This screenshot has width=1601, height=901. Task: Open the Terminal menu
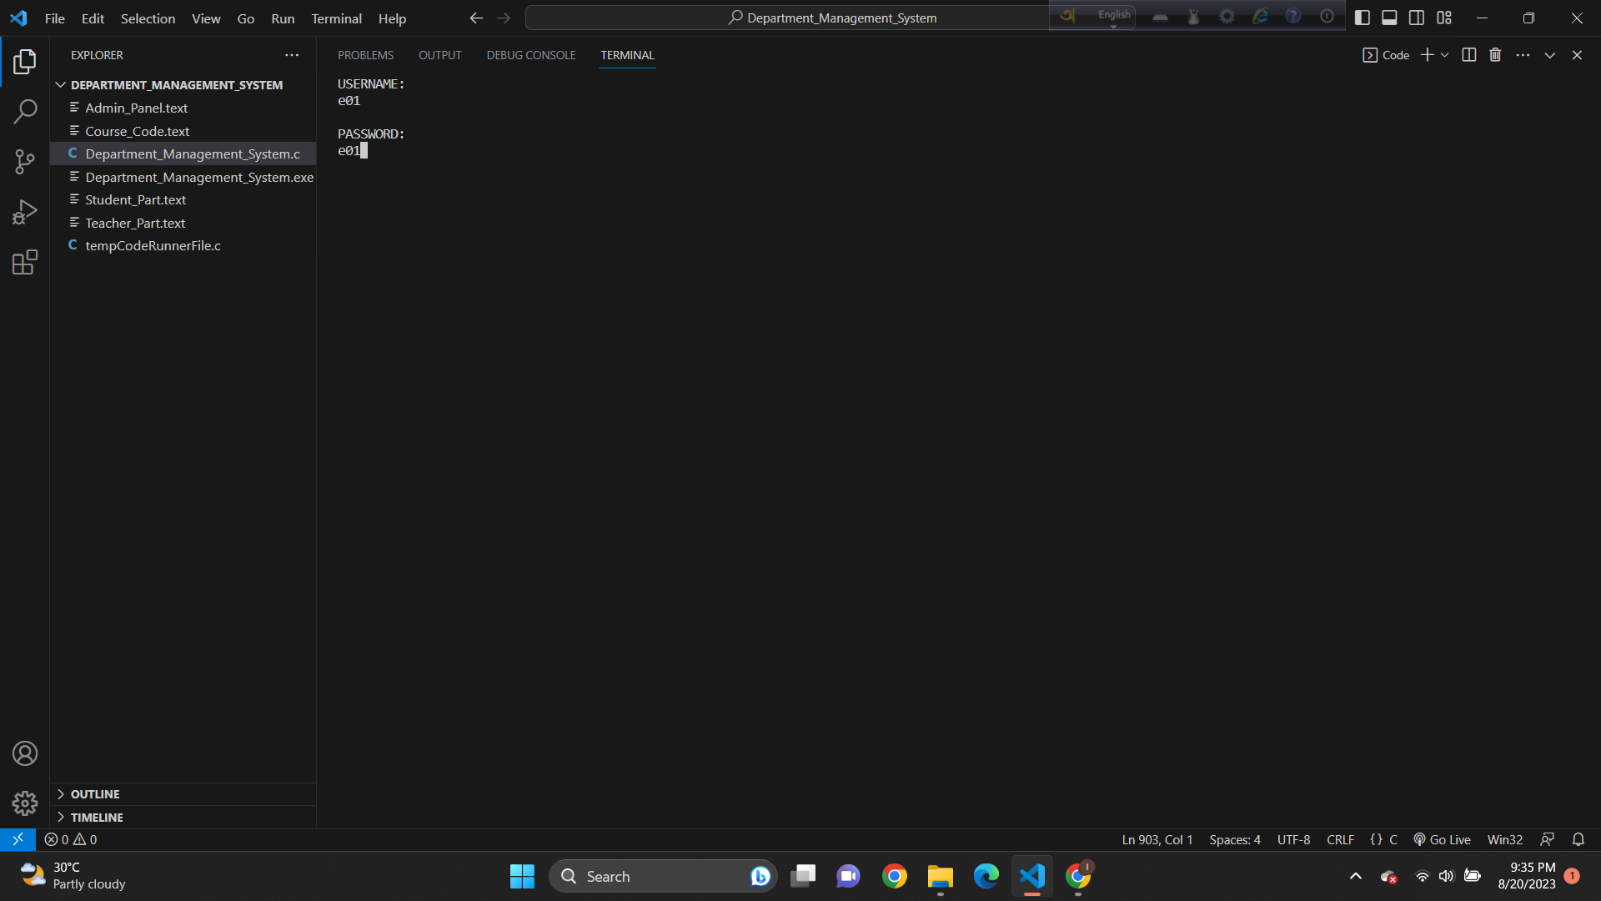335,18
